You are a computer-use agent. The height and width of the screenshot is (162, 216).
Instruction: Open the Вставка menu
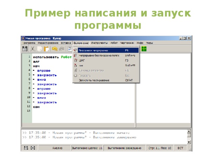[66, 43]
